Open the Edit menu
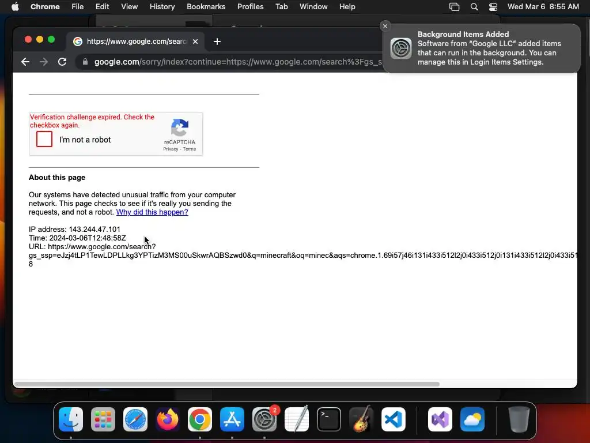590x443 pixels. coord(103,7)
